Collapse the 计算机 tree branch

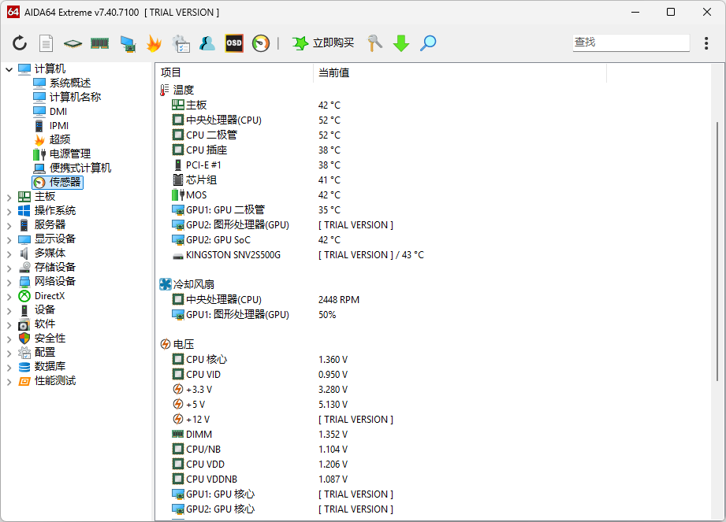tap(9, 68)
